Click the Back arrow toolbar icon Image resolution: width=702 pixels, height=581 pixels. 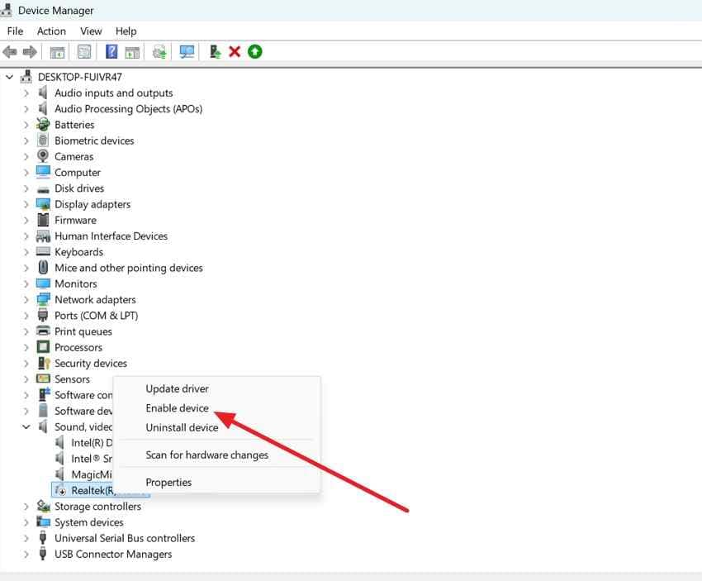pyautogui.click(x=10, y=52)
